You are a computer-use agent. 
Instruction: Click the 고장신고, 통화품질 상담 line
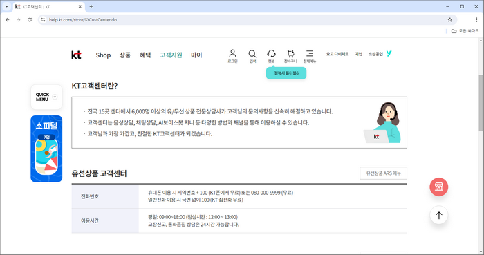point(194,225)
